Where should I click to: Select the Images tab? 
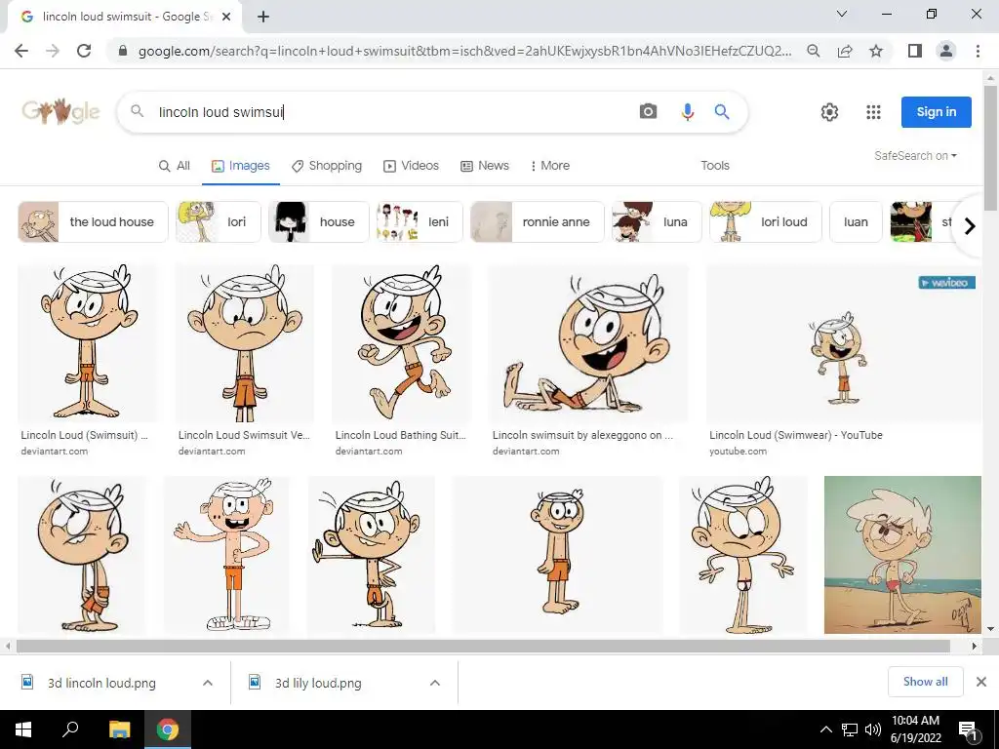click(x=241, y=166)
